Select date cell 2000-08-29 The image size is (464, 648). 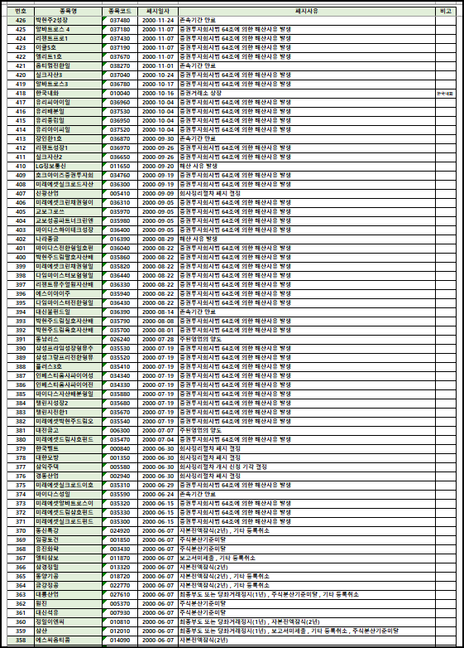pos(157,239)
